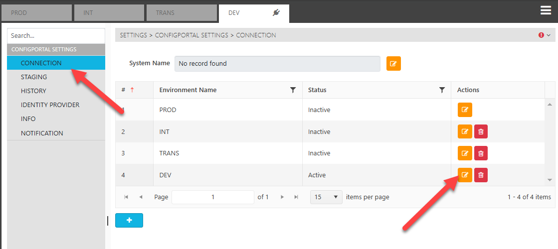The image size is (558, 249).
Task: Delete the TRANS environment row
Action: coord(481,153)
